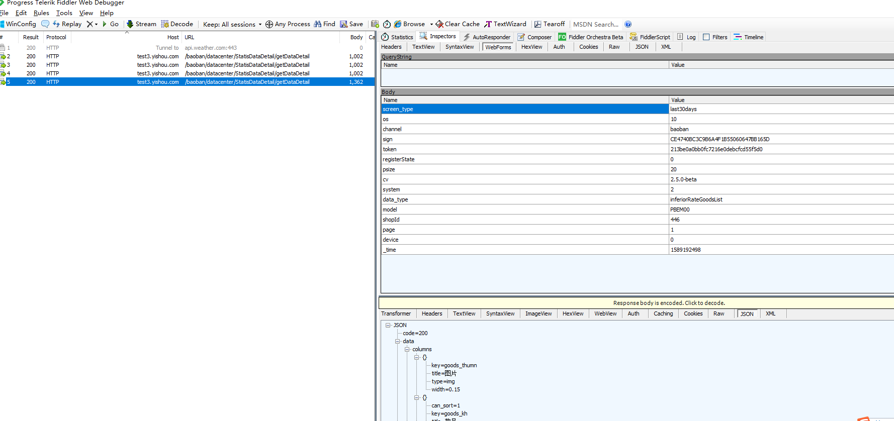
Task: Click the Find binoculars button
Action: (324, 24)
